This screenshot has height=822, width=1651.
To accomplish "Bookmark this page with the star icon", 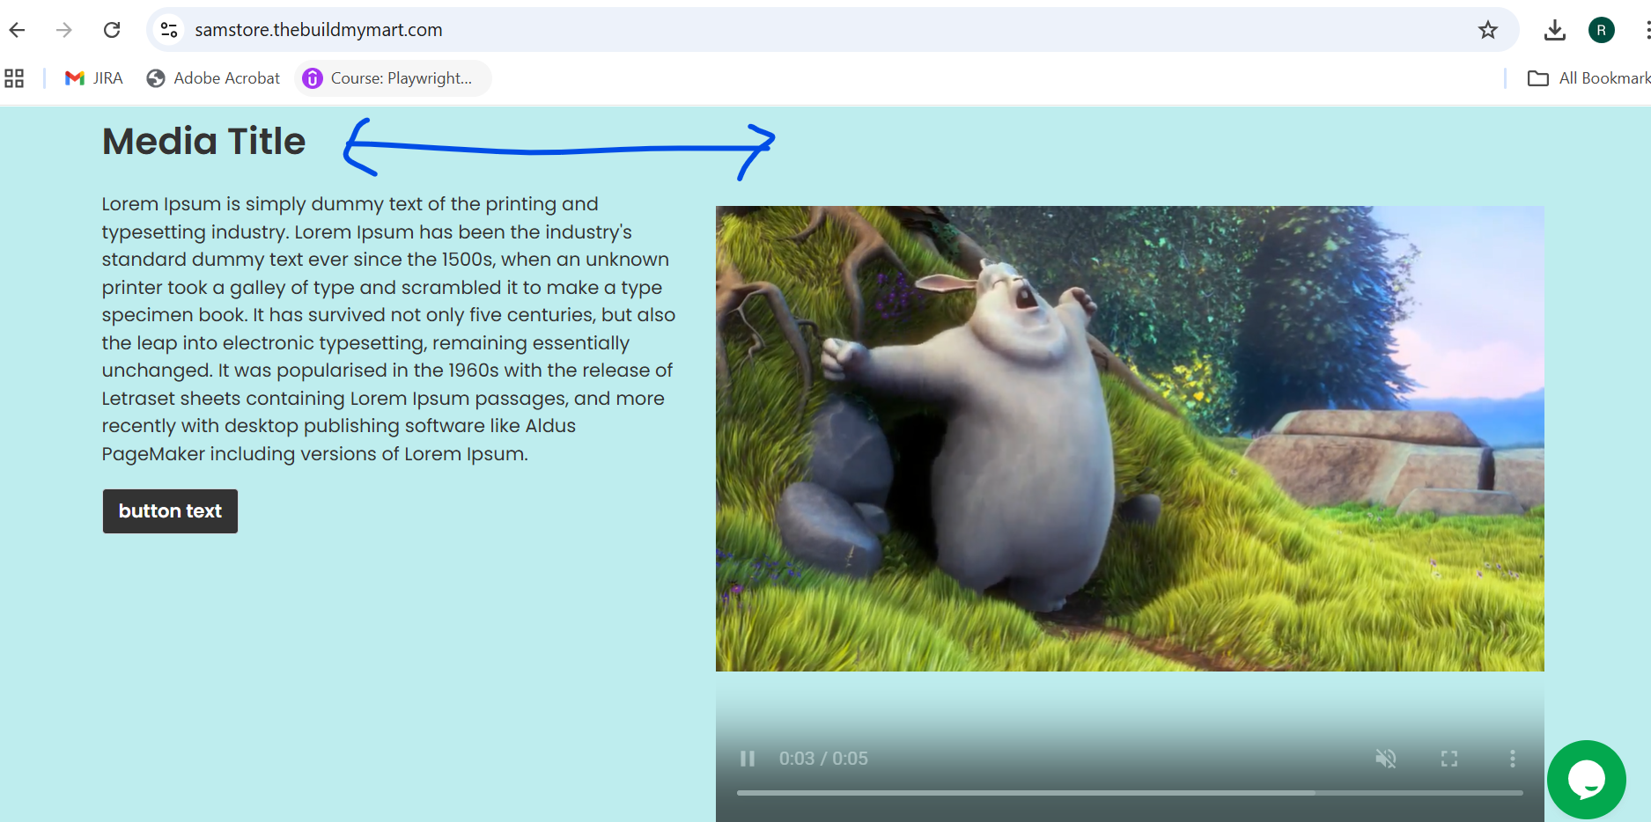I will (x=1488, y=30).
